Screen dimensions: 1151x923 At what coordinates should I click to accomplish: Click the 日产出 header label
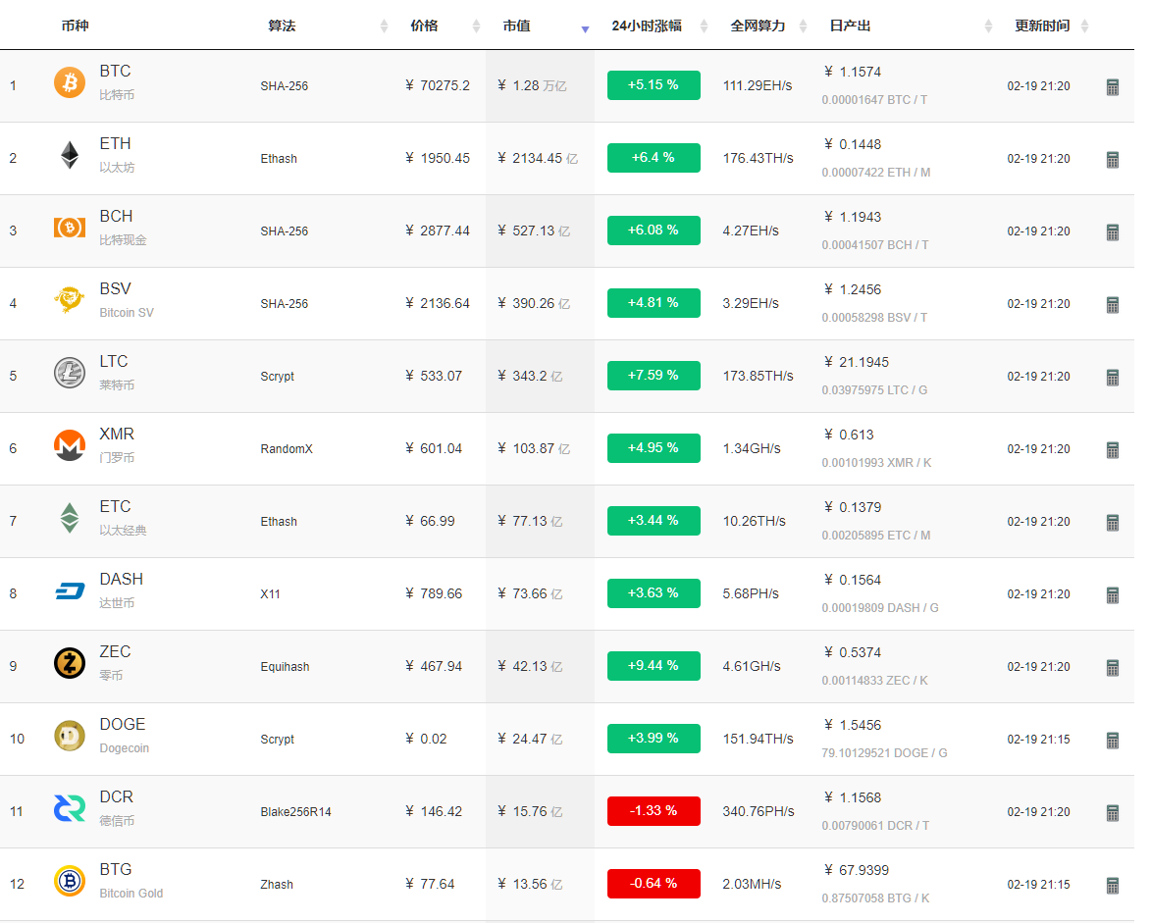850,26
